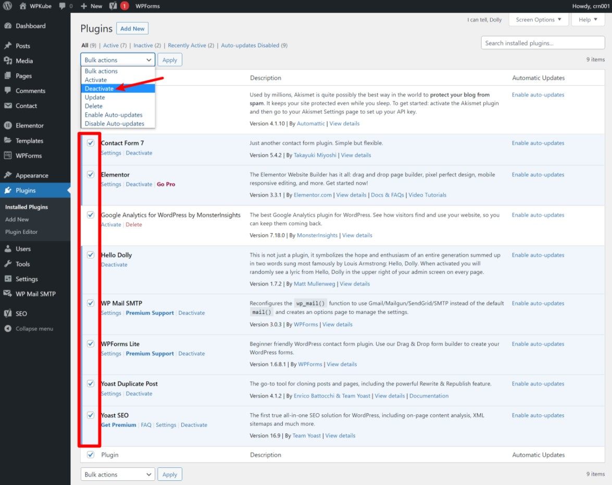Image resolution: width=612 pixels, height=485 pixels.
Task: Uncheck Google Analytics MonsterInsights checkbox
Action: pos(91,215)
